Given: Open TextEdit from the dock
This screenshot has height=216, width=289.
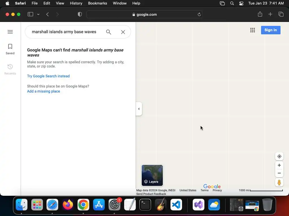Looking at the screenshot, I should click(130, 205).
